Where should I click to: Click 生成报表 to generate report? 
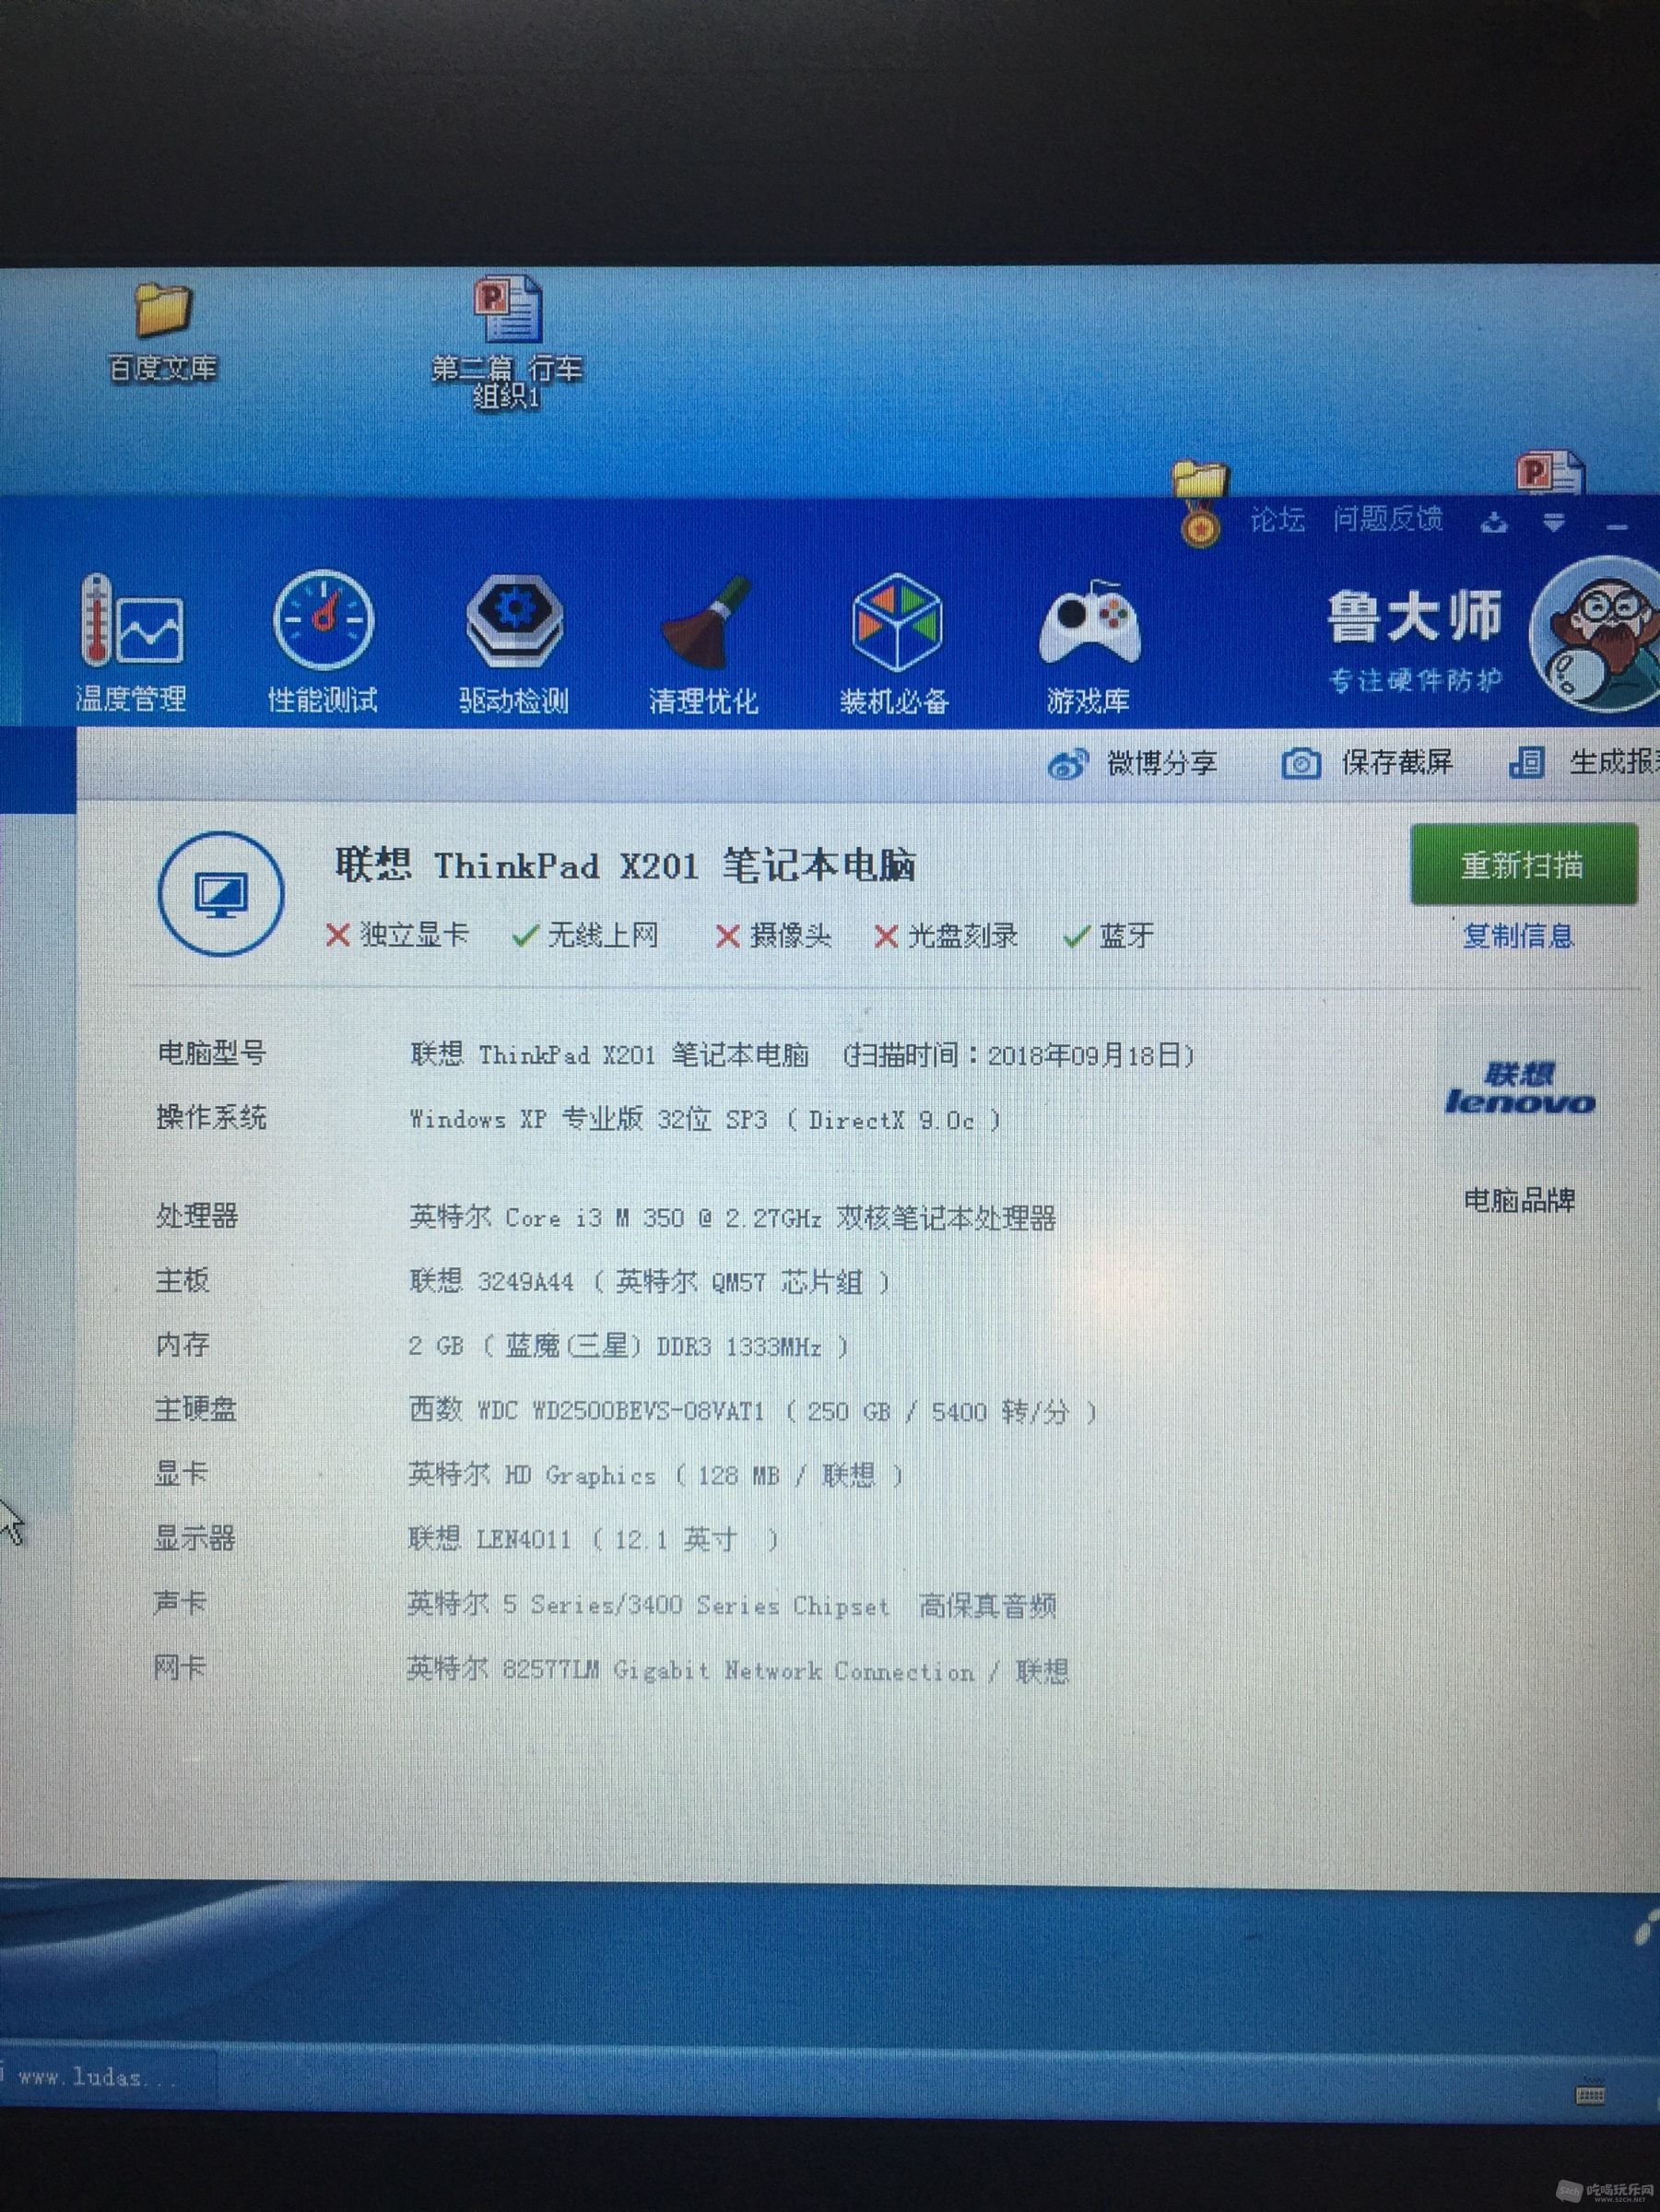tap(1584, 762)
